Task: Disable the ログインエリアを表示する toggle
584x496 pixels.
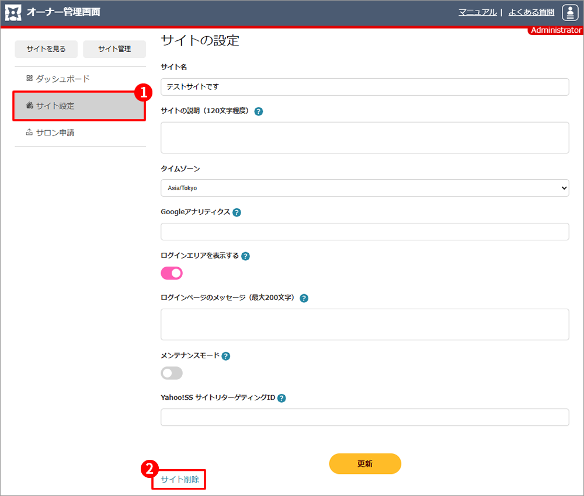Action: click(172, 273)
